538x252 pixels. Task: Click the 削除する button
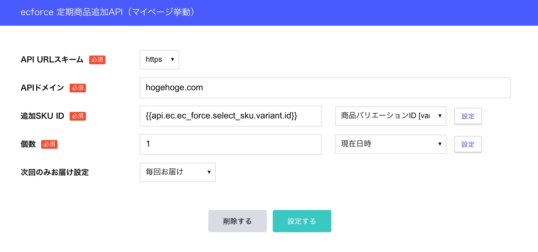(x=238, y=221)
